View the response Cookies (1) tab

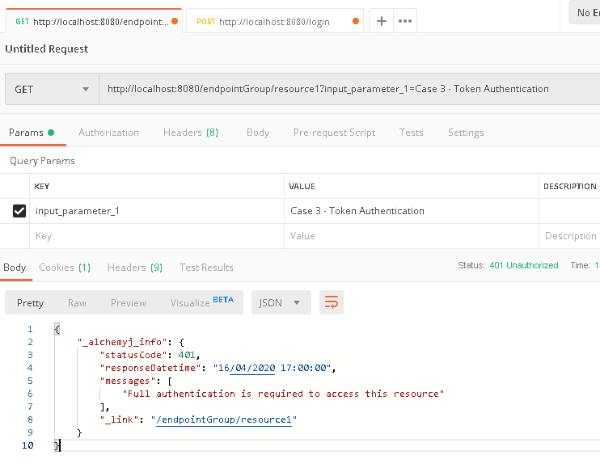pyautogui.click(x=65, y=268)
